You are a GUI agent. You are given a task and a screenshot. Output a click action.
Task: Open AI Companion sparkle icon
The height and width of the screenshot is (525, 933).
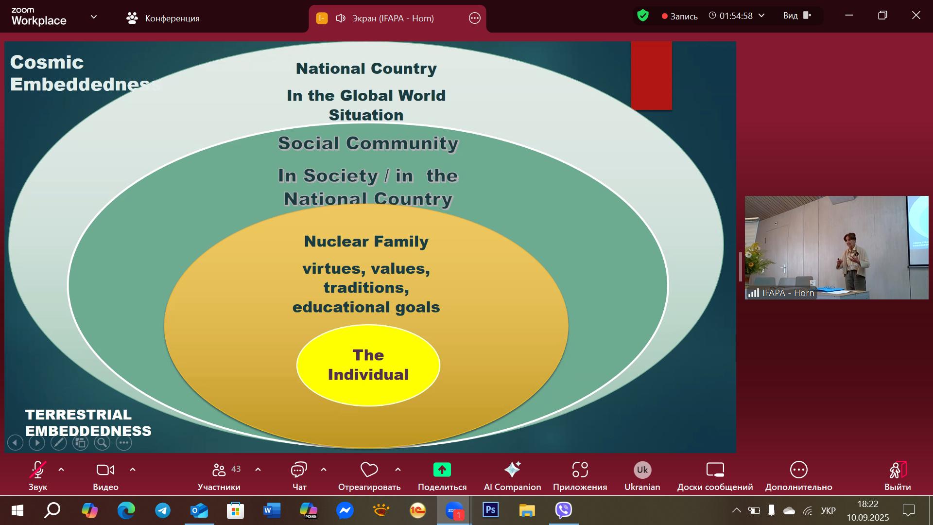[x=512, y=470]
